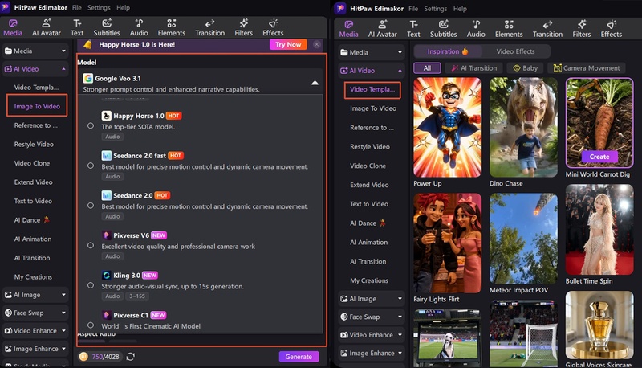
Task: Open AI Dance in right window sidebar
Action: pyautogui.click(x=368, y=223)
